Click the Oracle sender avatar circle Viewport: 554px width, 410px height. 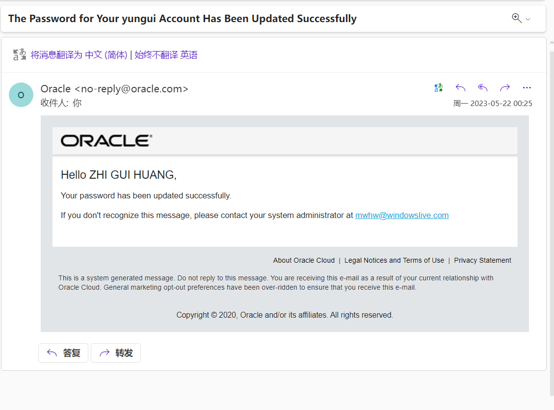pos(21,95)
